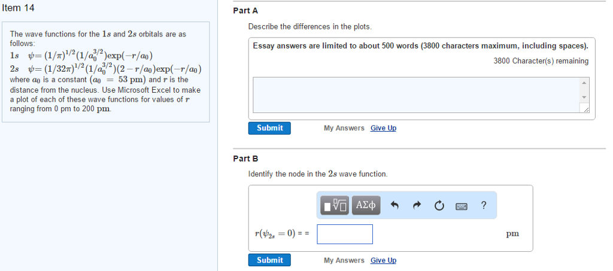Submit the Part A essay answer

269,128
